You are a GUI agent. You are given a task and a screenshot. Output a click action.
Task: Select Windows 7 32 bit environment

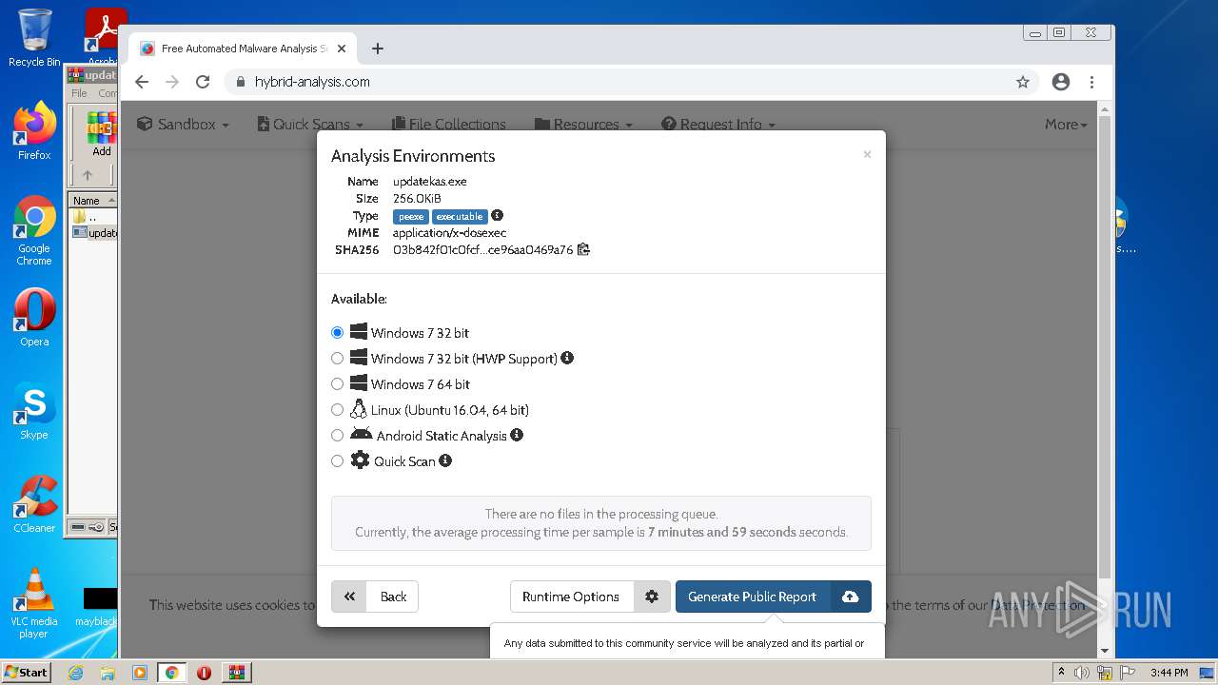(337, 333)
